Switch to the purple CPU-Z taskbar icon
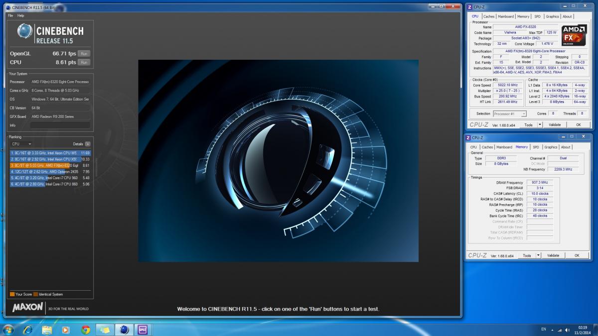The width and height of the screenshot is (598, 336). coord(143,330)
